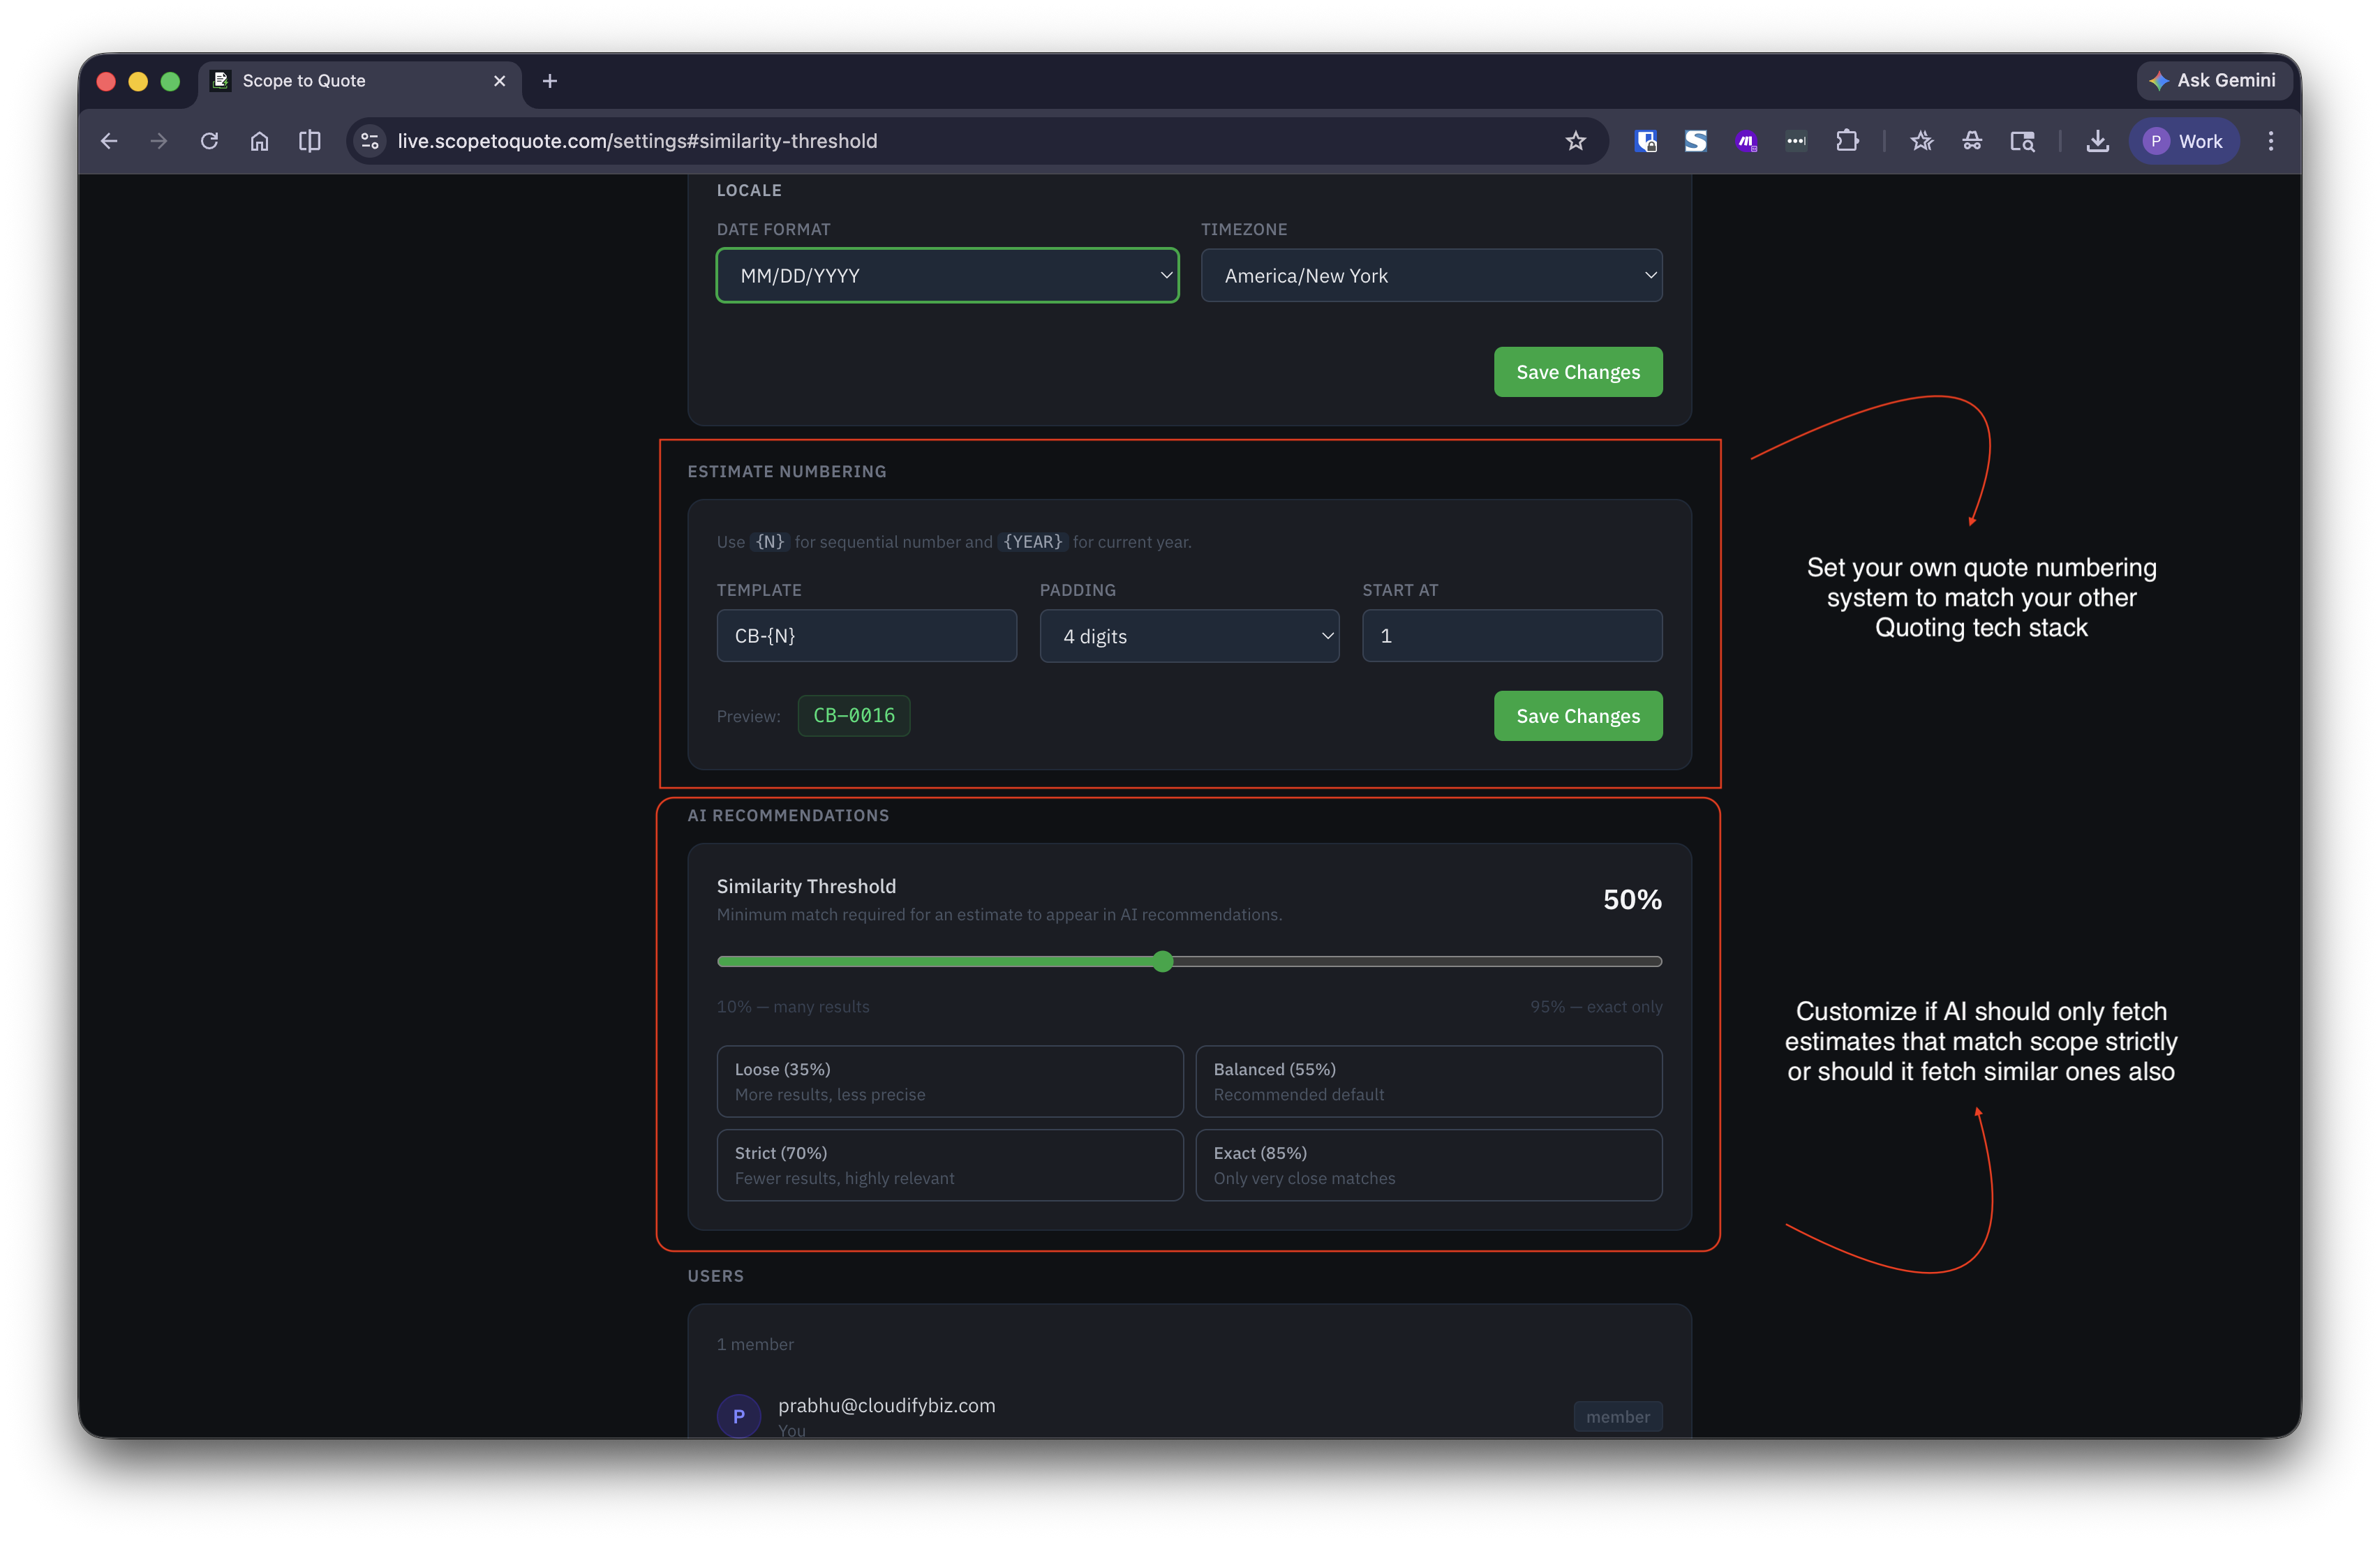Toggle the split view icon

pos(310,141)
